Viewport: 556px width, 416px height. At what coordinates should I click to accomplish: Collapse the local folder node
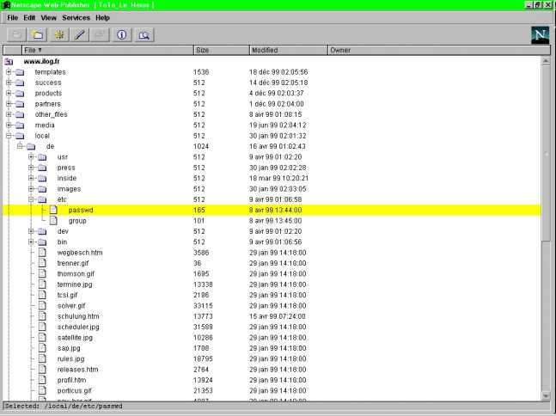point(9,136)
